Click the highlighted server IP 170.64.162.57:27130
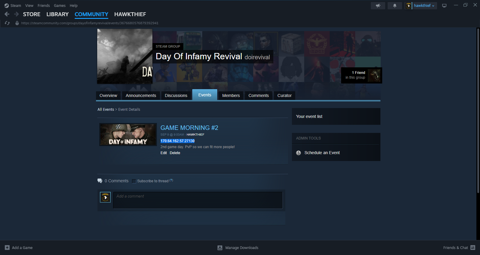Image resolution: width=480 pixels, height=255 pixels. coord(178,141)
